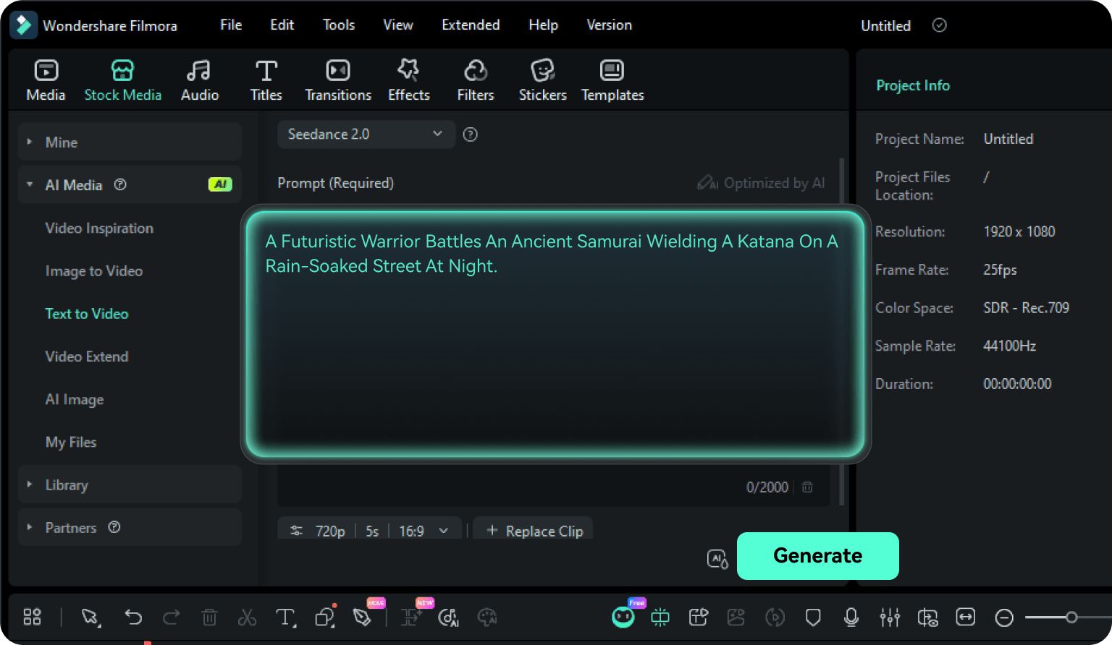Choose AI Image in the sidebar

(x=75, y=399)
